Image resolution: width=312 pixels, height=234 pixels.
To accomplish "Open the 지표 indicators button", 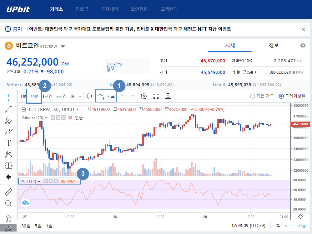I will [106, 96].
